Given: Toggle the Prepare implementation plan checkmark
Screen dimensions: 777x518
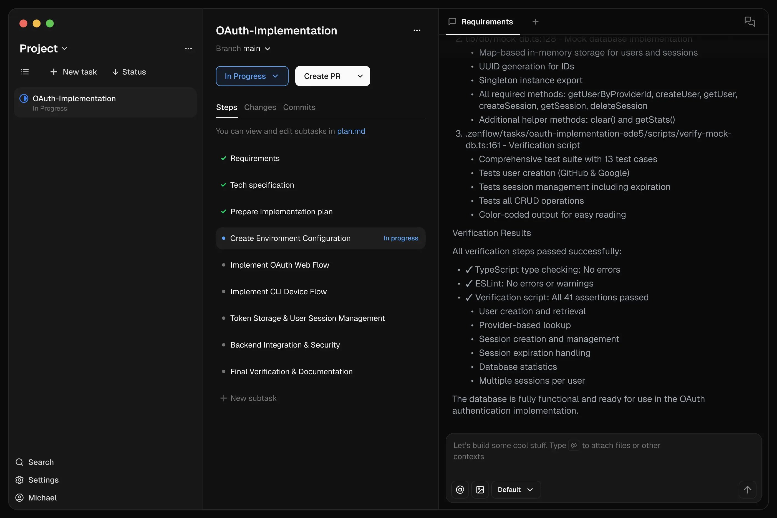Looking at the screenshot, I should (x=223, y=212).
